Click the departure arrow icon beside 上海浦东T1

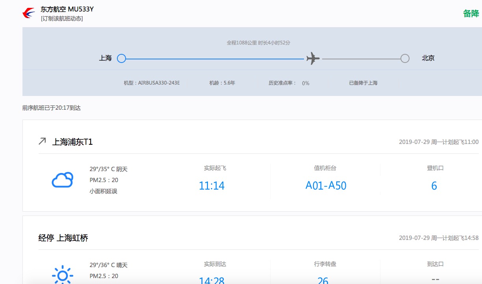coord(42,141)
